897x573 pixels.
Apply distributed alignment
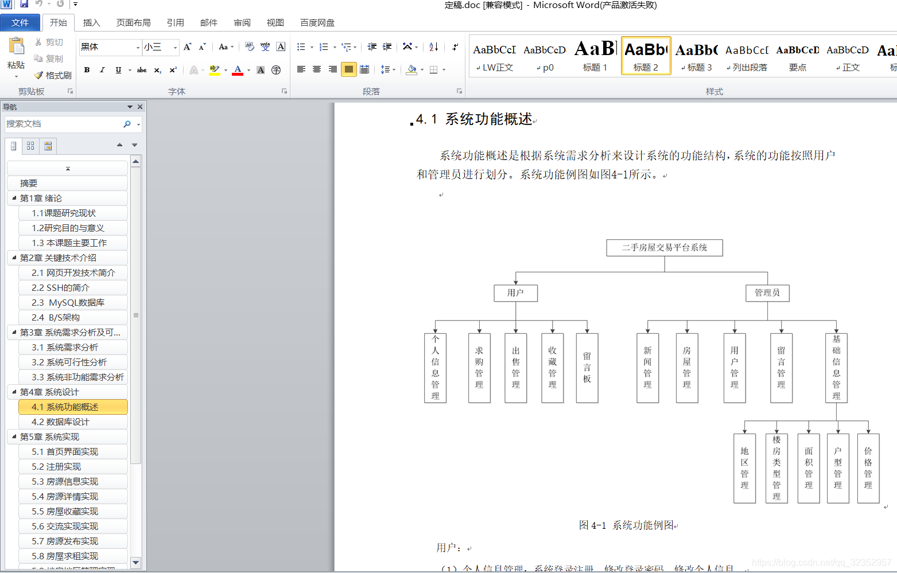pos(364,69)
